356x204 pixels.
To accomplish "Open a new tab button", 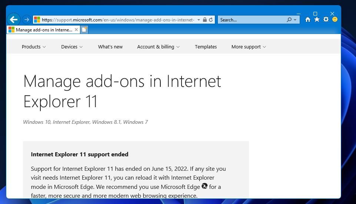I will coord(84,30).
